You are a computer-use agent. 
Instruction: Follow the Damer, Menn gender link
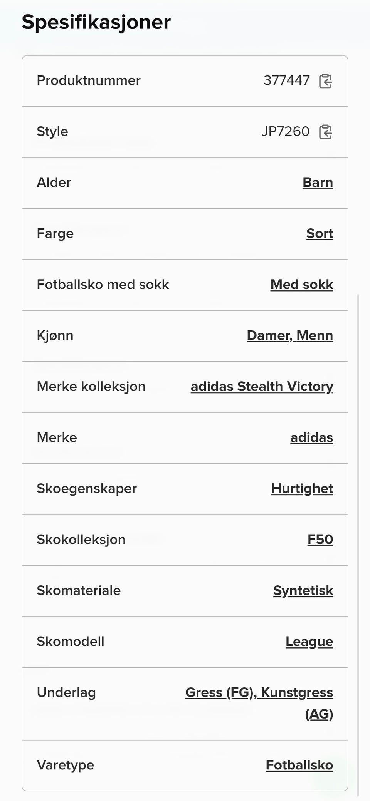pos(290,335)
